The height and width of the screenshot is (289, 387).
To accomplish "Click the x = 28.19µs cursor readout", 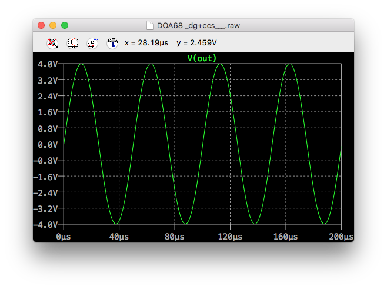I will pos(146,43).
